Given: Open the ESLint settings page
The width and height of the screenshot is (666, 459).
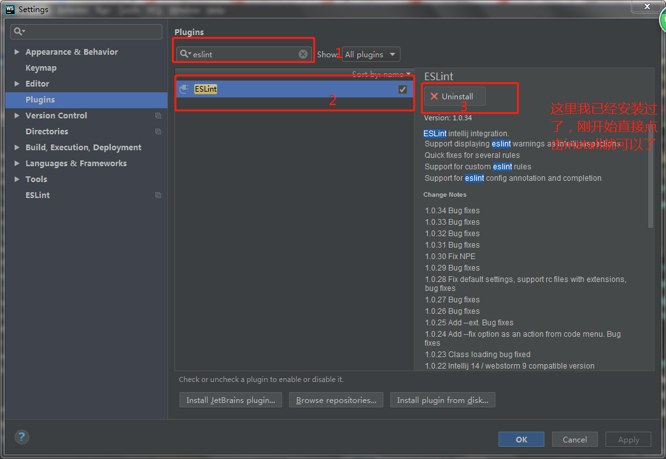Looking at the screenshot, I should point(38,195).
